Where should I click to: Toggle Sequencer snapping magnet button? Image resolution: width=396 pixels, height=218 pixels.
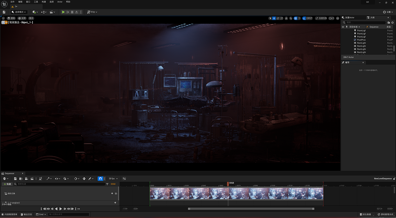point(100,179)
